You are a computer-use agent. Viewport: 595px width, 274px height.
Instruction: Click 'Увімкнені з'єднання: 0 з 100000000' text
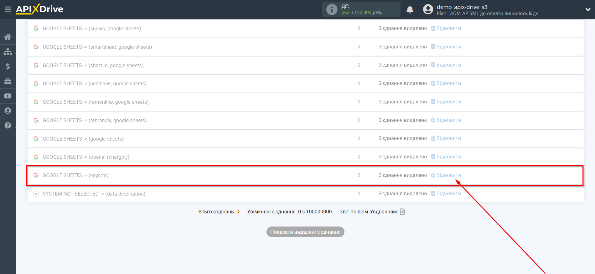289,212
